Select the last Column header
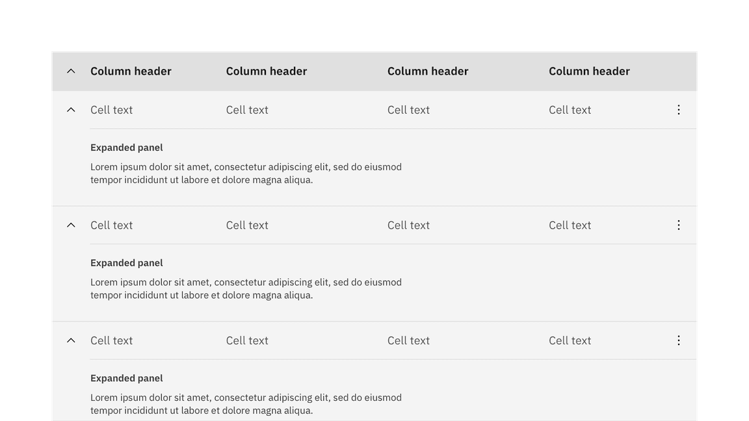The height and width of the screenshot is (421, 749). [589, 71]
